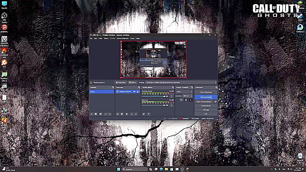Click the OBS preview canvas
Image resolution: width=306 pixels, height=172 pixels.
point(153,59)
